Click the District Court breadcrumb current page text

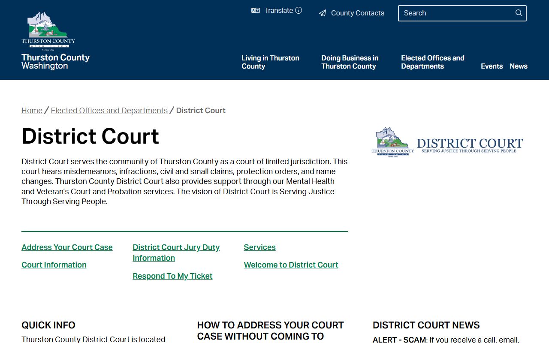coord(201,111)
